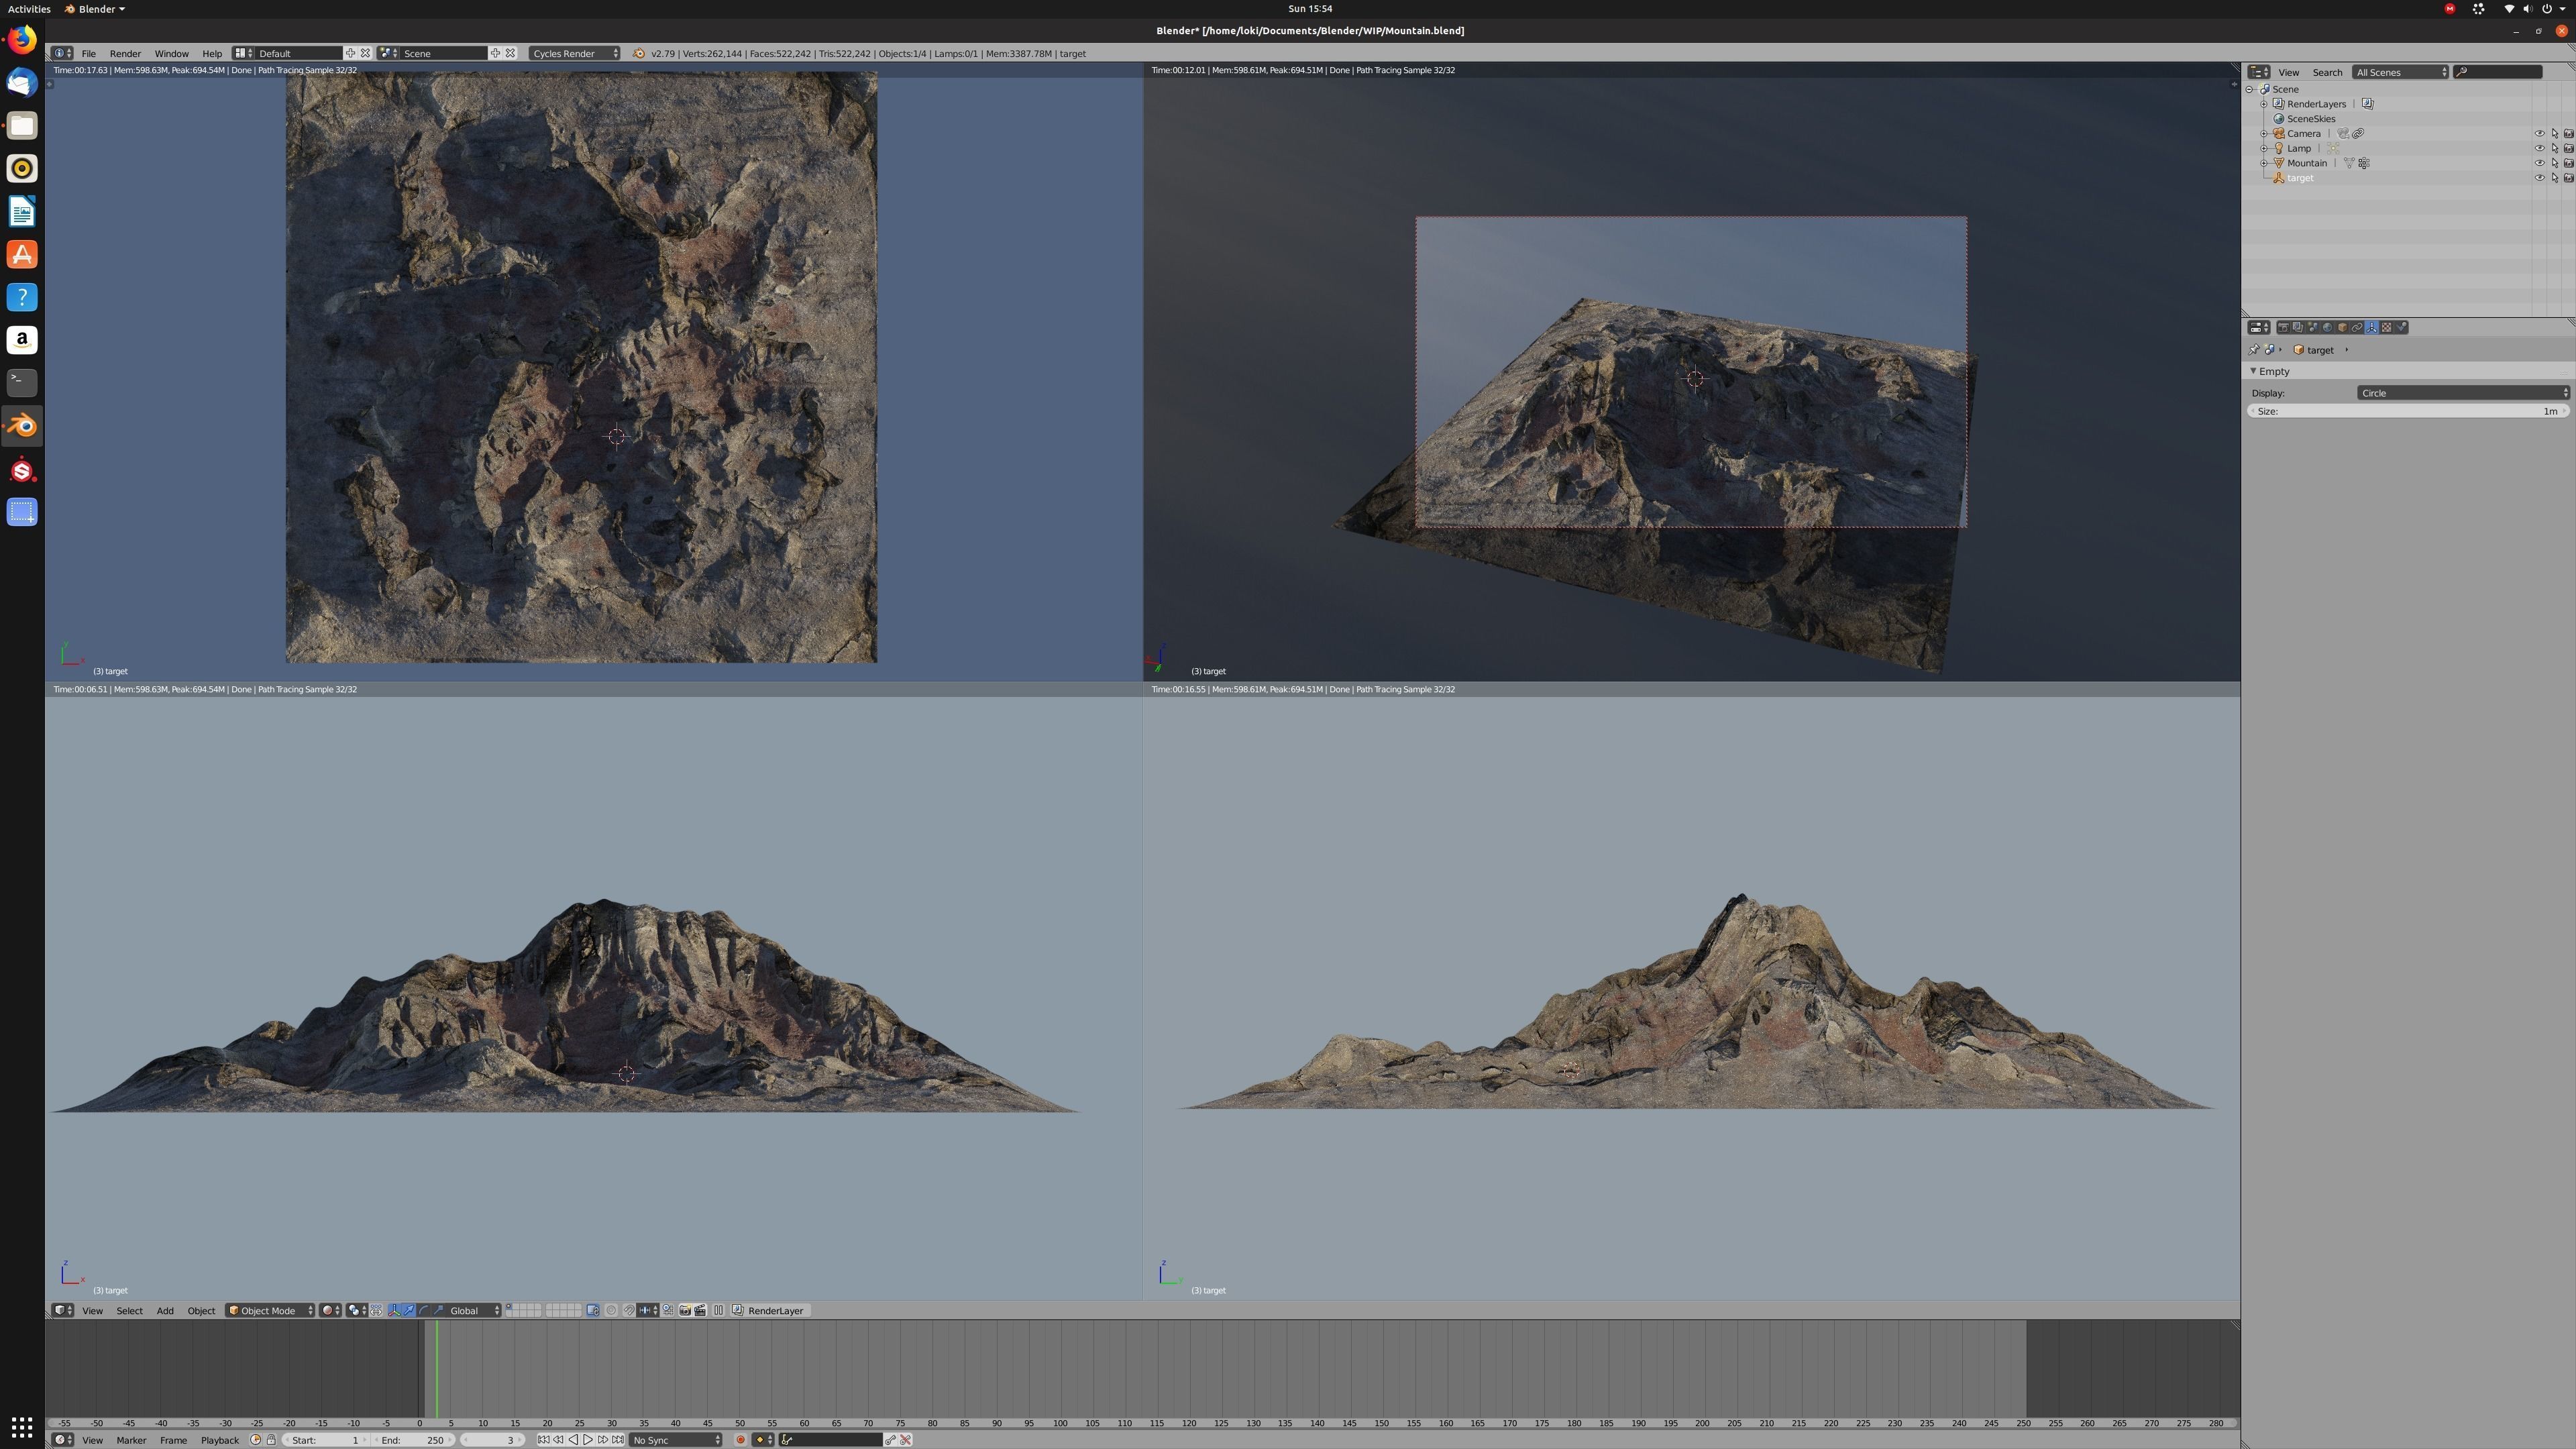Open the Texture properties tab checker icon
Viewport: 2576px width, 1449px height.
coord(2386,327)
